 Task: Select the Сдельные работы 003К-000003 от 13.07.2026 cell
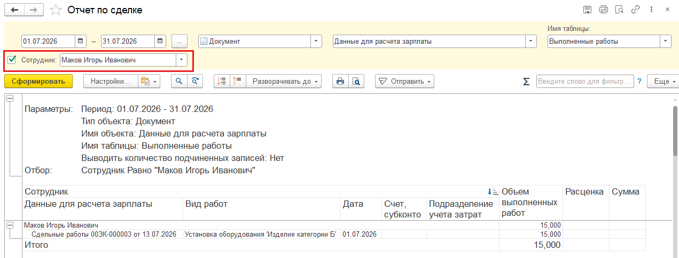coord(104,234)
